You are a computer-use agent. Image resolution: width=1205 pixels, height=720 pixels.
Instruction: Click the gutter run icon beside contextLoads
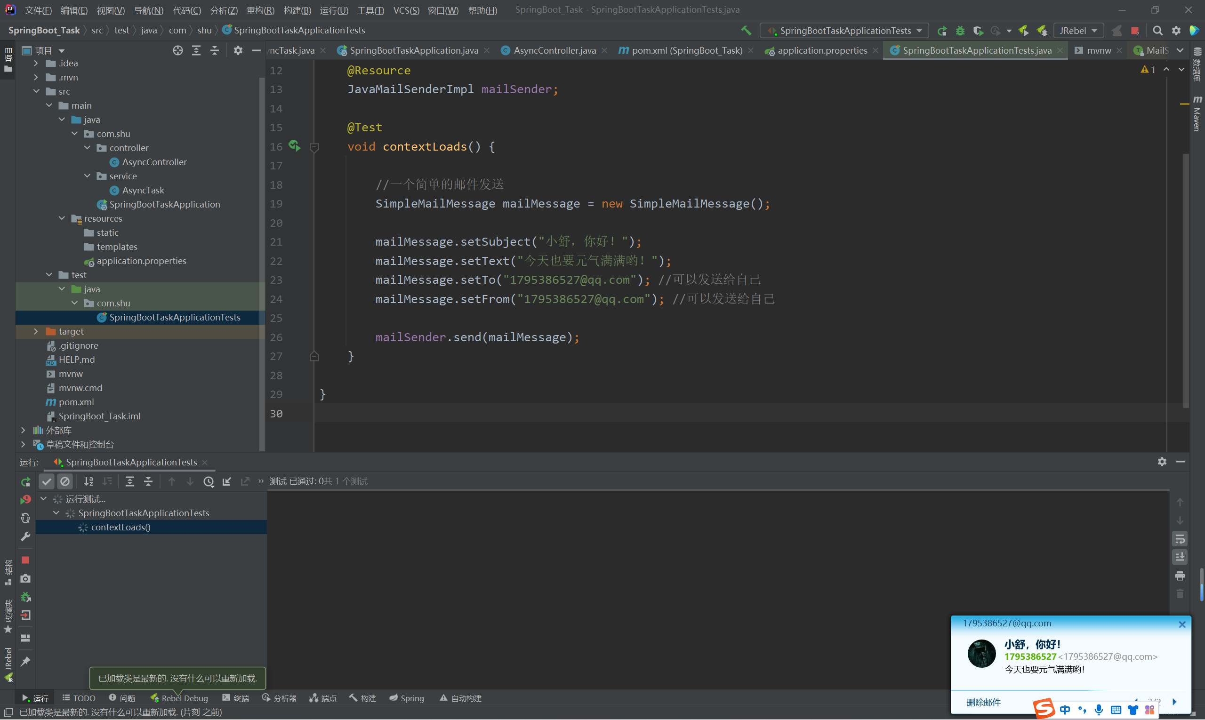(295, 145)
